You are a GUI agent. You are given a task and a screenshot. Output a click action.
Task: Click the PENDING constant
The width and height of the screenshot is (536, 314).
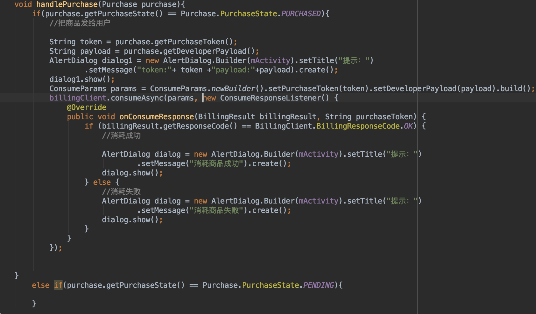[x=319, y=285]
